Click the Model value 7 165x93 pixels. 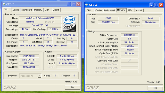(x=48, y=38)
